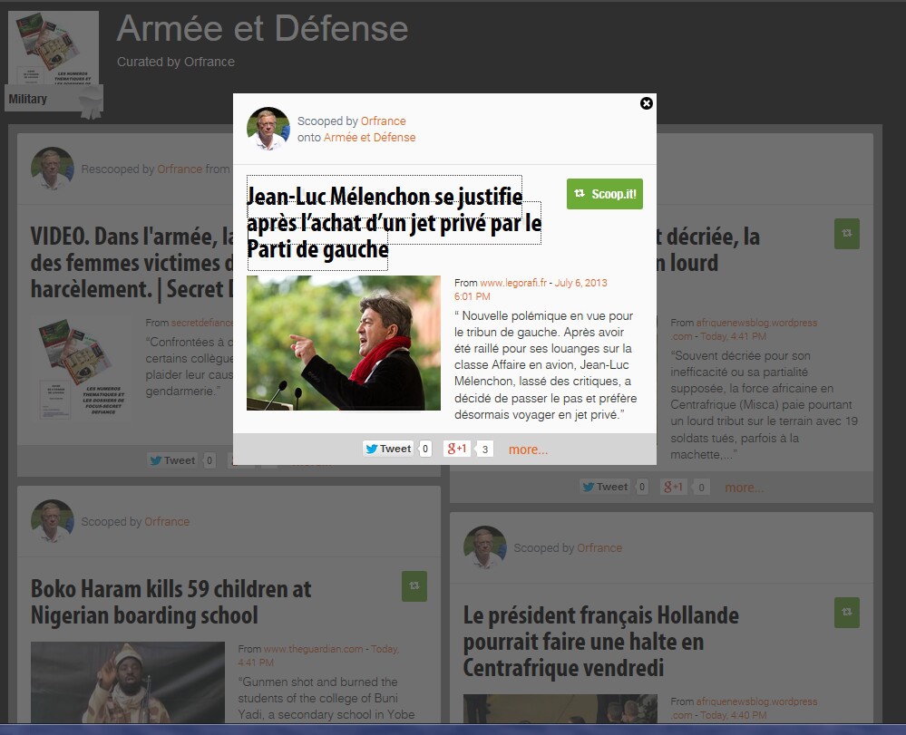The width and height of the screenshot is (906, 735).
Task: Close the Jean-Luc Mélenchon popup
Action: [646, 103]
